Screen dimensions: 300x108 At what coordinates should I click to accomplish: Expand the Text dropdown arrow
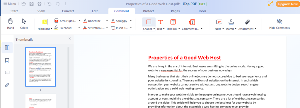pyautogui.click(x=164, y=29)
